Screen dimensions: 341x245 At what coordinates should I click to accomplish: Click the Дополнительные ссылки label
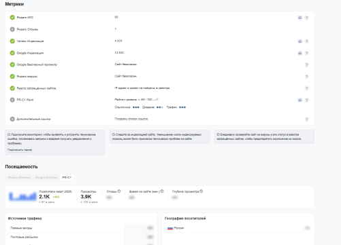tap(33, 119)
